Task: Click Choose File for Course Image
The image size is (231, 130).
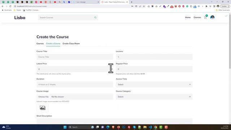Action: [43, 97]
